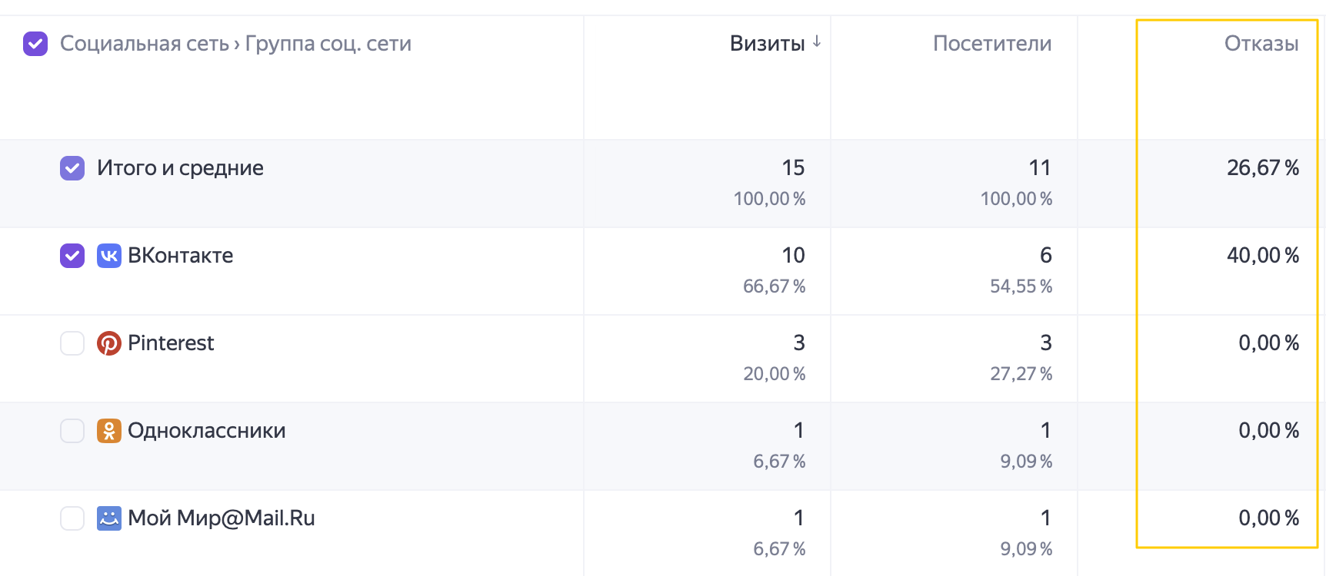This screenshot has height=576, width=1326.
Task: Uncheck the ВКонтакте row checkbox
Action: pos(72,256)
